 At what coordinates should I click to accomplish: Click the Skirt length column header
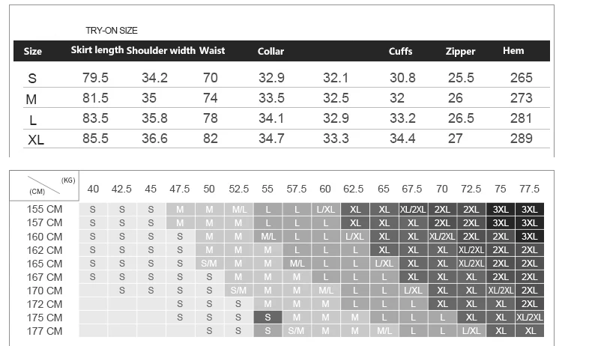pos(97,50)
